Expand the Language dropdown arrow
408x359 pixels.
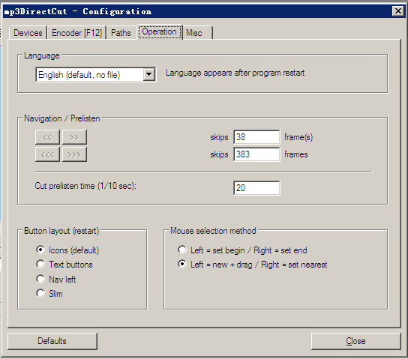148,74
